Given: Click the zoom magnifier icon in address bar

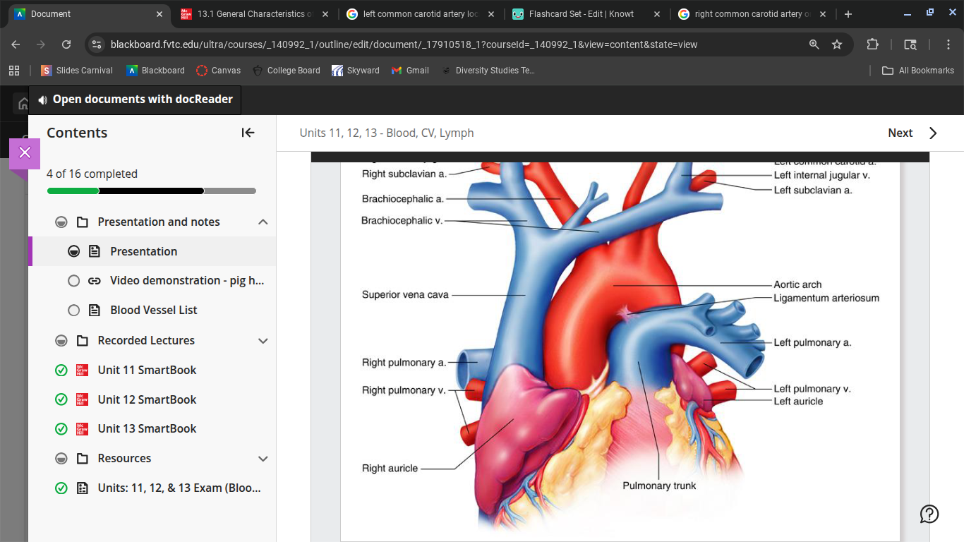Looking at the screenshot, I should tap(814, 44).
